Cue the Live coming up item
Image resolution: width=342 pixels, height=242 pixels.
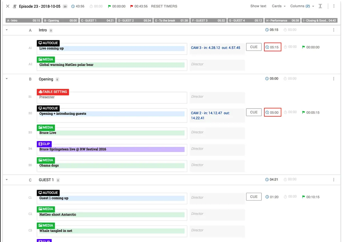point(254,47)
